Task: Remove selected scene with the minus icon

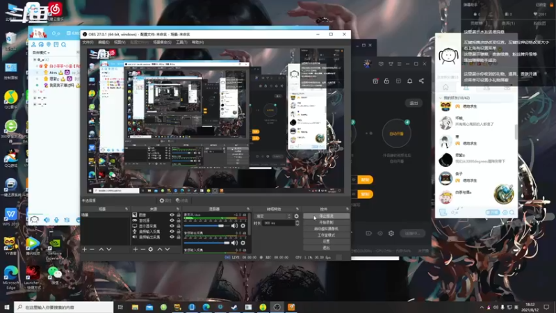Action: [92, 250]
